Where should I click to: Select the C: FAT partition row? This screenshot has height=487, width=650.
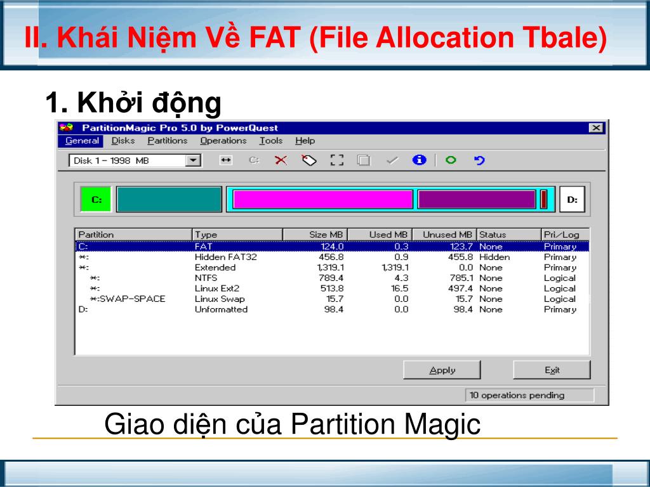332,247
